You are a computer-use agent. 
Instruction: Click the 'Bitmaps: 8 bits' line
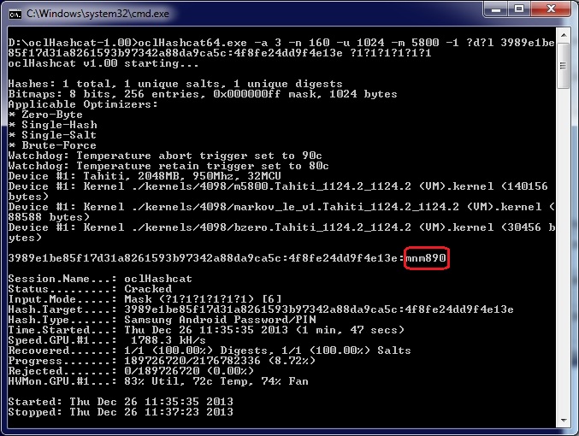[x=203, y=94]
